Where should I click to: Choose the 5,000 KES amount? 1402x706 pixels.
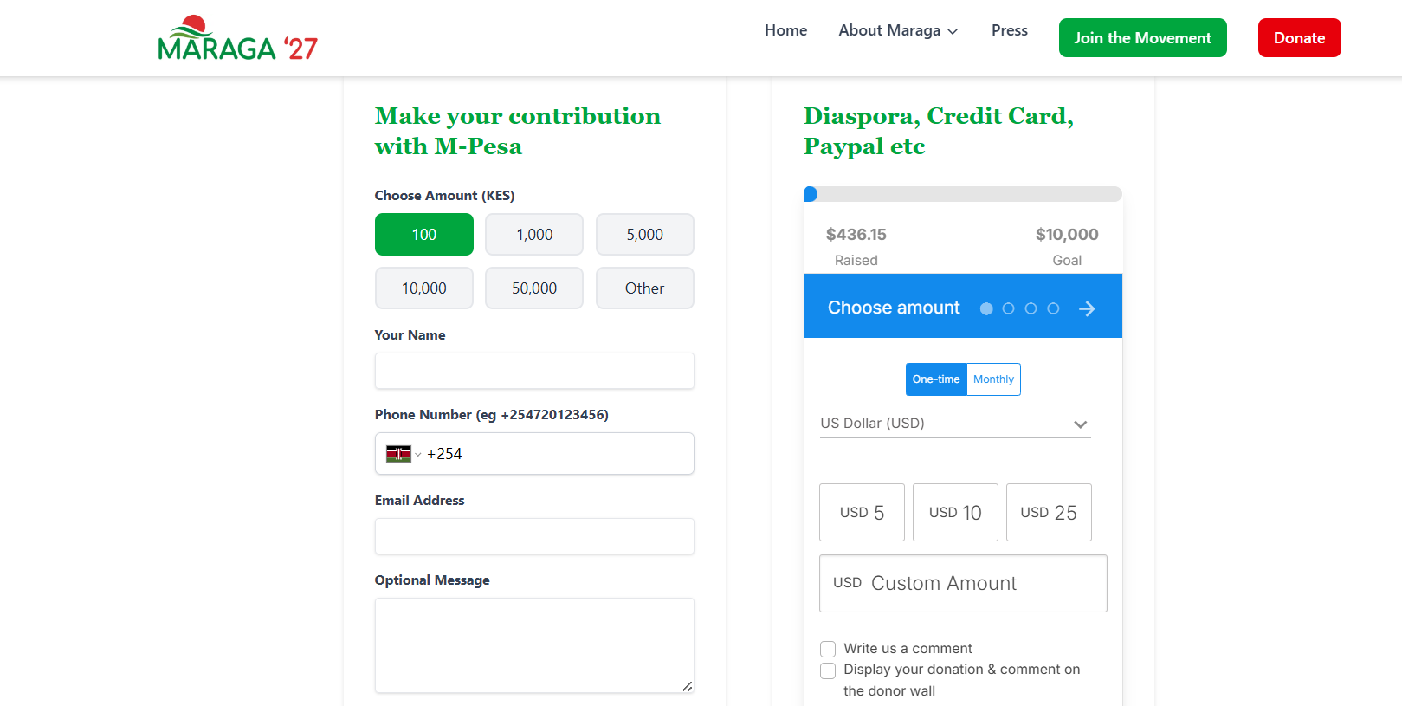[644, 235]
